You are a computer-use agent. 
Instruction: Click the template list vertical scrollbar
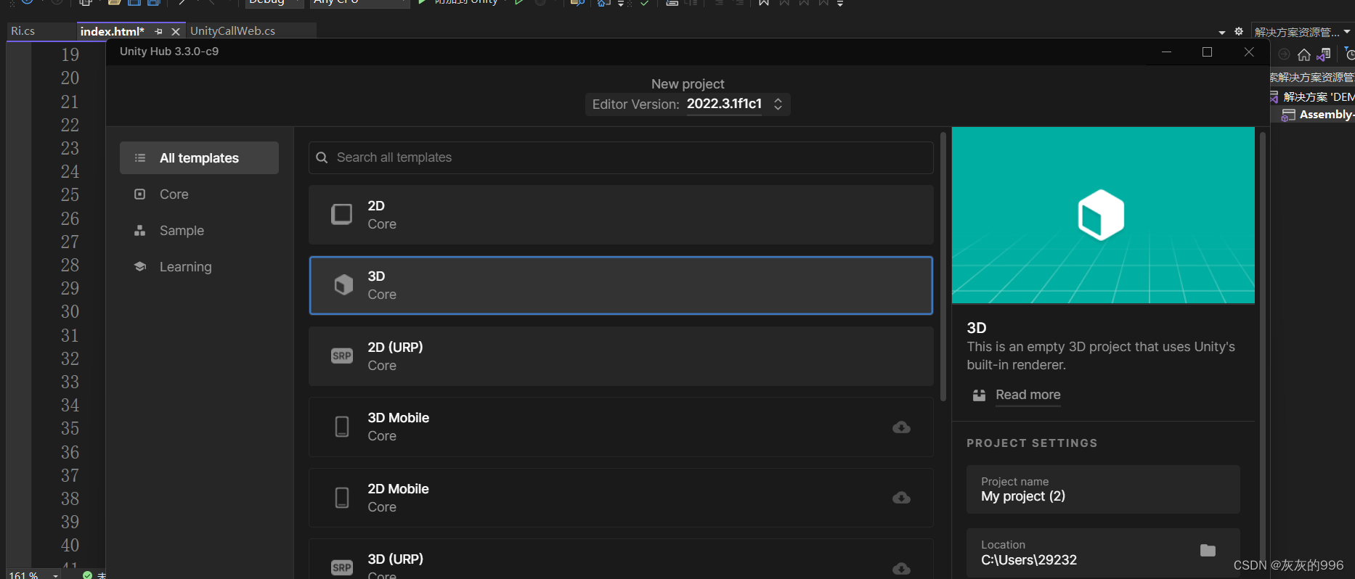tap(943, 266)
